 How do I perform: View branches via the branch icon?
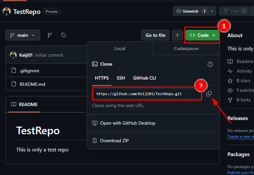click(49, 35)
